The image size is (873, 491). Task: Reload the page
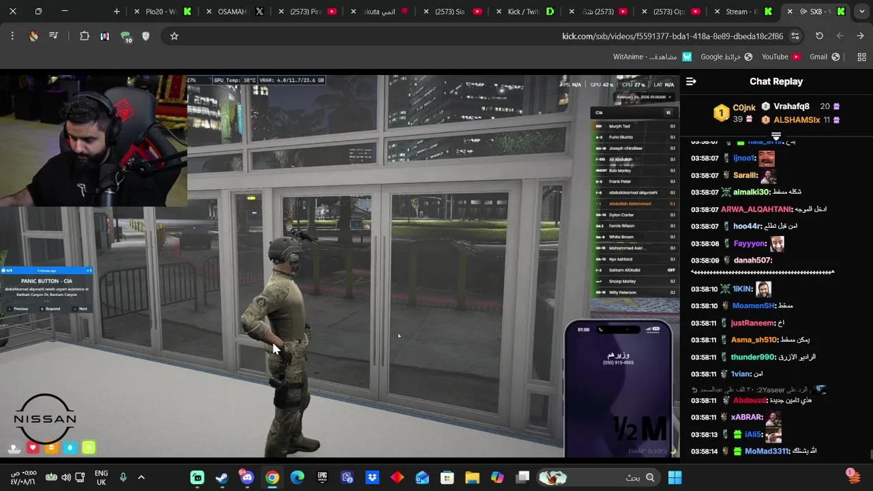819,36
